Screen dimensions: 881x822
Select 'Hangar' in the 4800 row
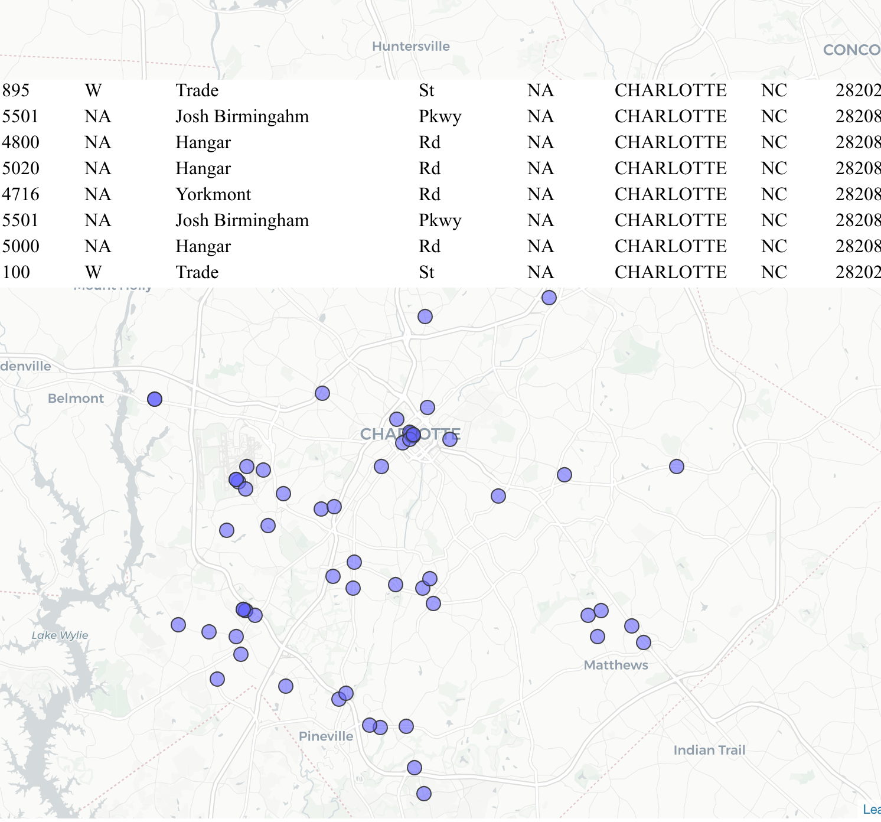click(203, 143)
